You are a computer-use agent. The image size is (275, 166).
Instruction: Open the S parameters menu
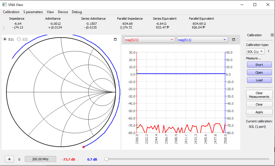click(x=33, y=12)
